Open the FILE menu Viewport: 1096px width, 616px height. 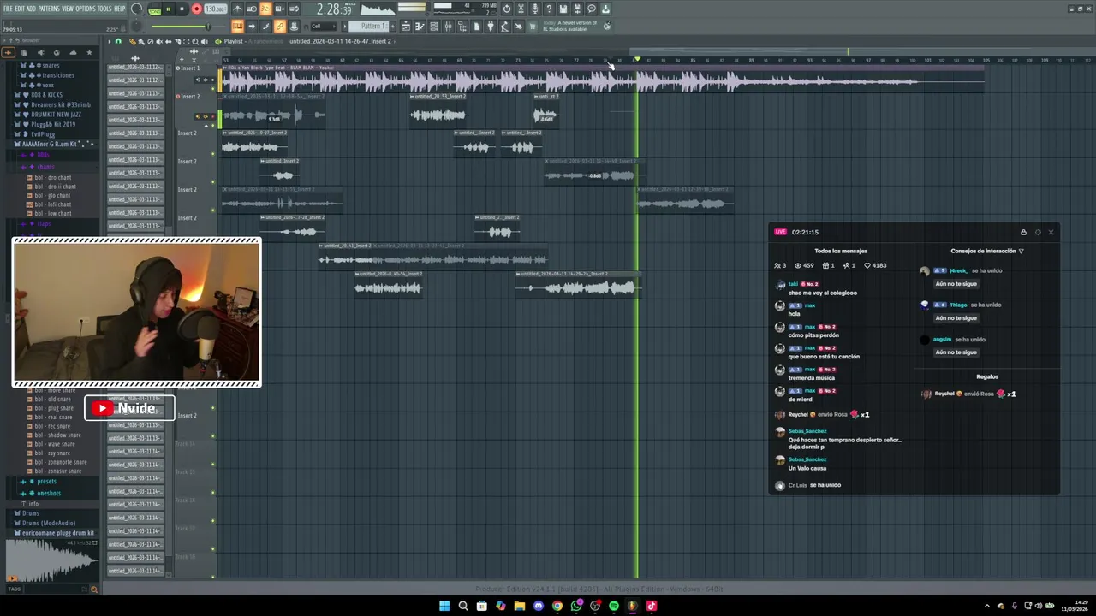click(9, 9)
